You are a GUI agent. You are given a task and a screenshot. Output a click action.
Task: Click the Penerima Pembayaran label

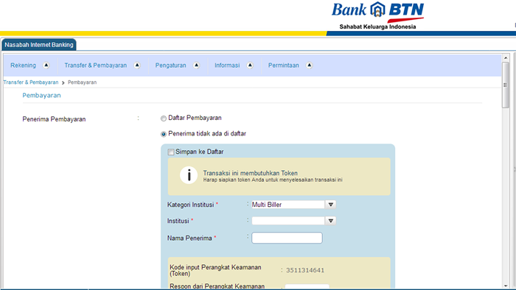tap(54, 119)
